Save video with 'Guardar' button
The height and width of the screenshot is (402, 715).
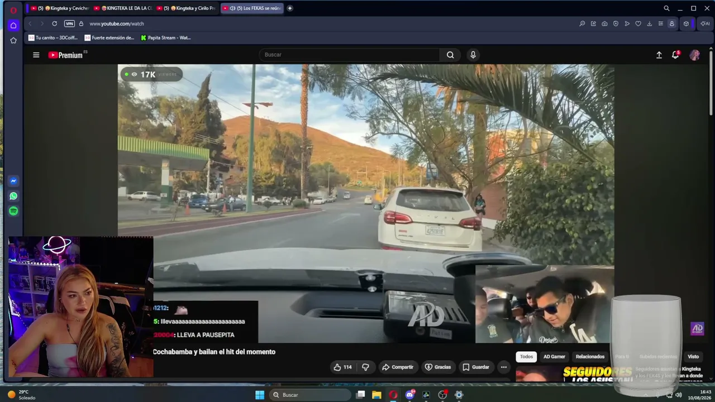click(475, 367)
